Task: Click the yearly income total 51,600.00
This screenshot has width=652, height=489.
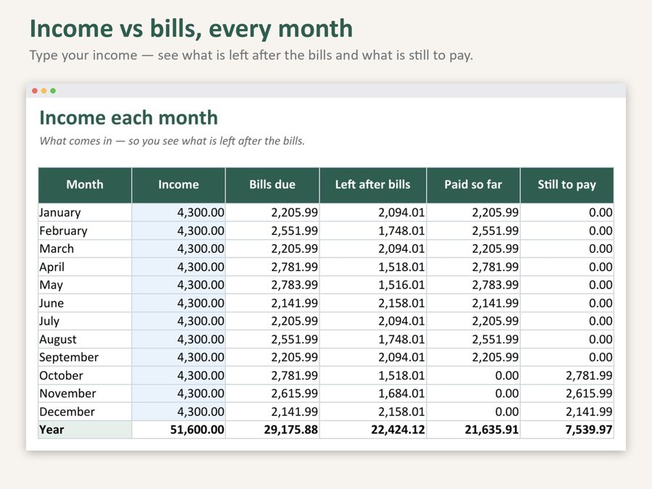Action: click(178, 430)
